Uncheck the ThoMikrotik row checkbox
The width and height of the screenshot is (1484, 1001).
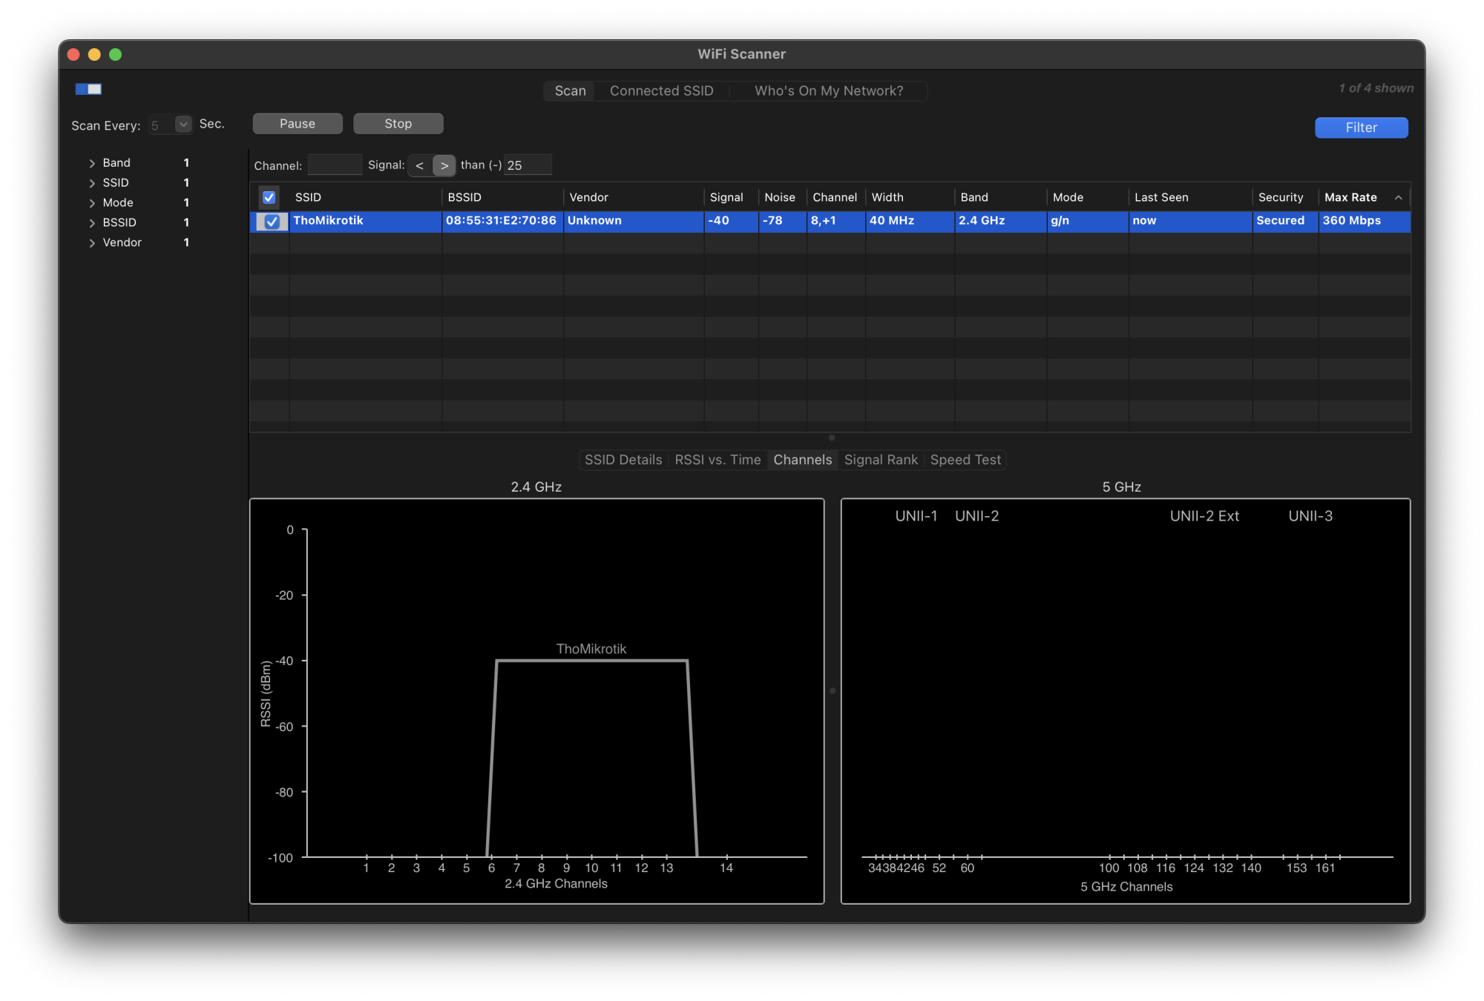272,221
